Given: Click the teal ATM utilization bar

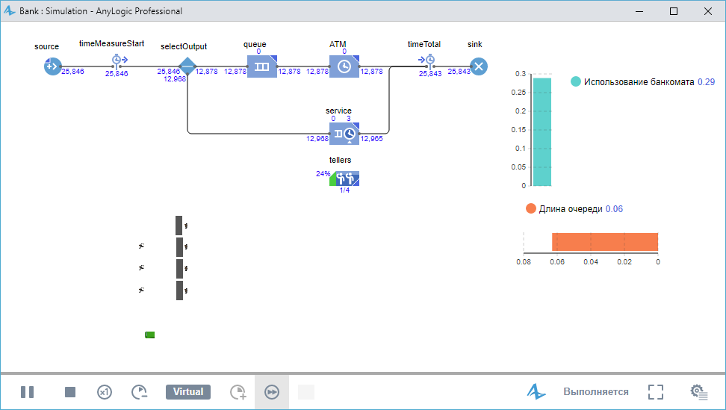Looking at the screenshot, I should pyautogui.click(x=542, y=132).
